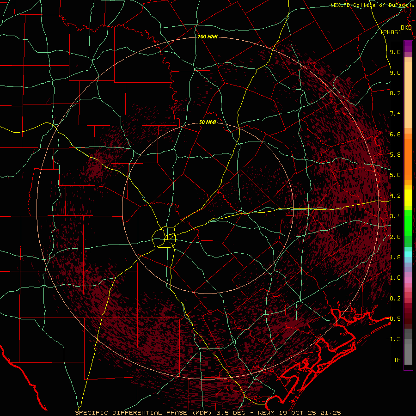Click the cyan segment of color bar
The width and height of the screenshot is (416, 416).
[x=408, y=254]
